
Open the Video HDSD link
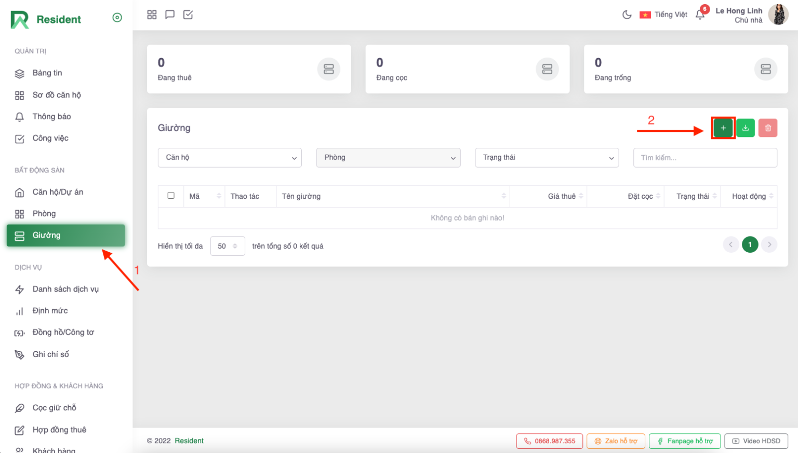pos(756,441)
